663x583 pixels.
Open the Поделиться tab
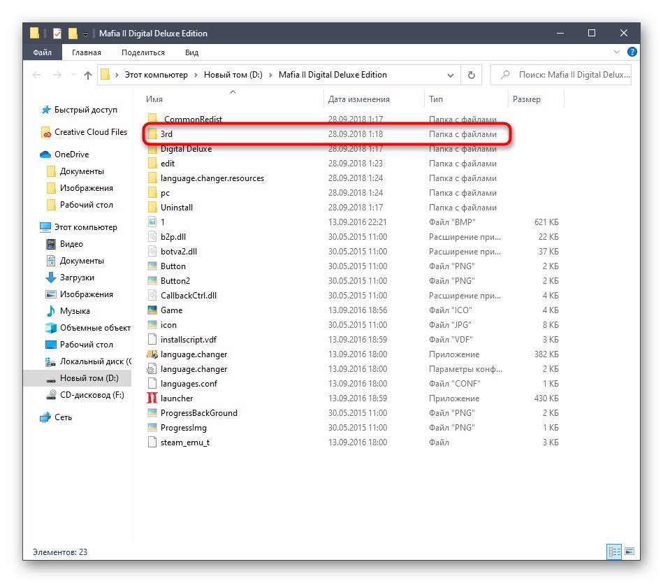(x=143, y=52)
